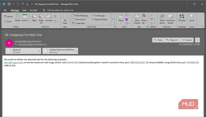Open the move Actions dropdown
206x117 pixels.
coord(127,23)
